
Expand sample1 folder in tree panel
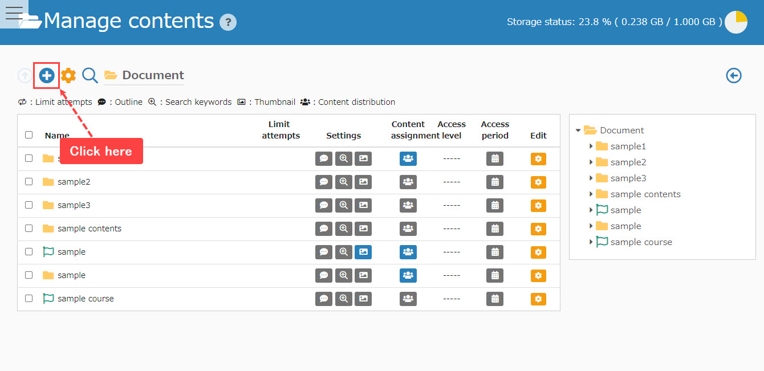tap(591, 146)
